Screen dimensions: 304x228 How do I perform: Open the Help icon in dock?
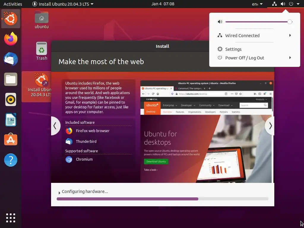[x=11, y=160]
